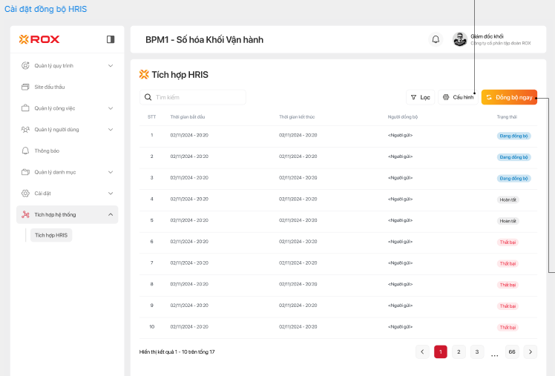Open Thông báo in the sidebar
This screenshot has width=555, height=376.
point(46,151)
